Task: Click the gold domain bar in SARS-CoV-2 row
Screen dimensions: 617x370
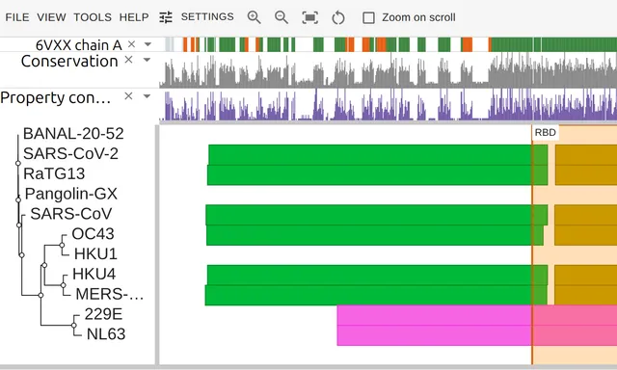Action: click(x=586, y=155)
